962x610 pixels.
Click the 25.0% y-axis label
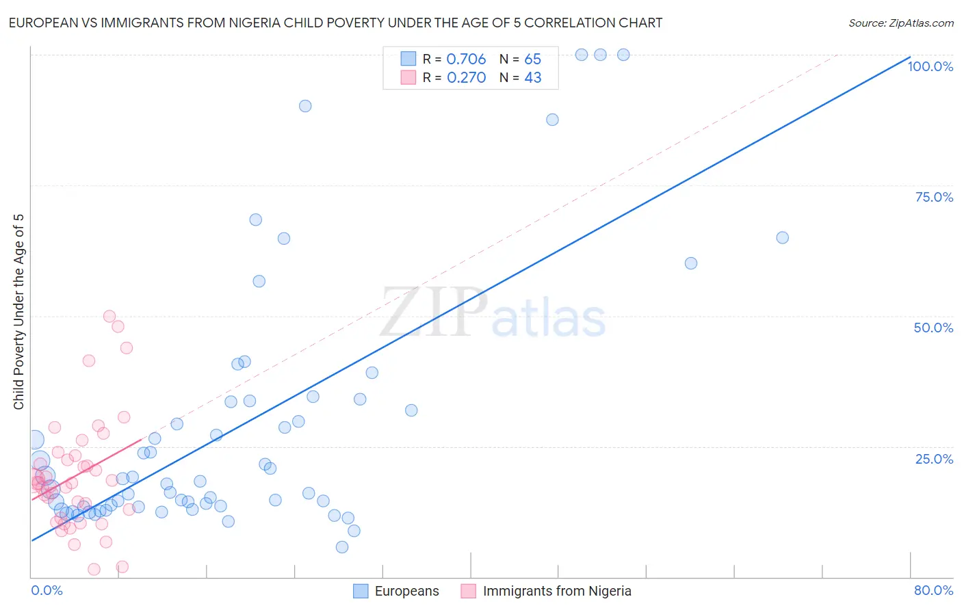934,459
